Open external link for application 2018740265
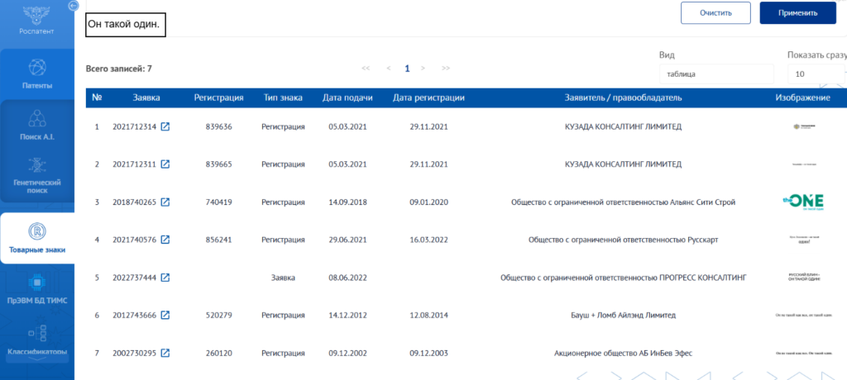847x380 pixels. click(165, 202)
